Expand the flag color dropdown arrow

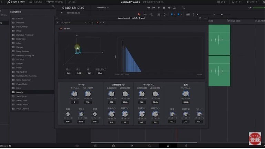tap(175, 15)
